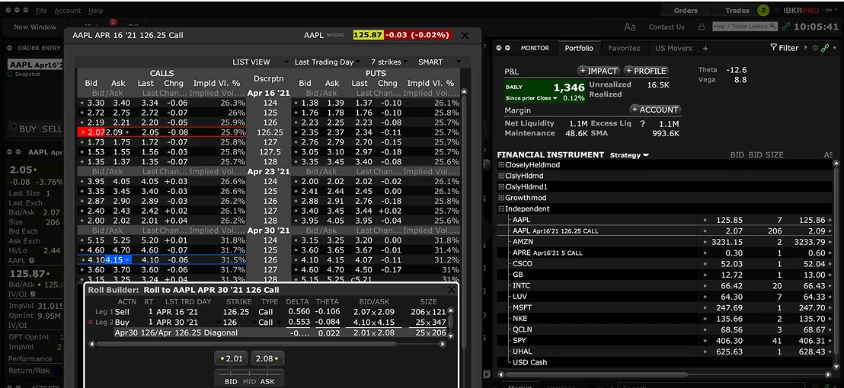Image resolution: width=844 pixels, height=388 pixels.
Task: Click the red X to remove Leg 2
Action: 91,323
